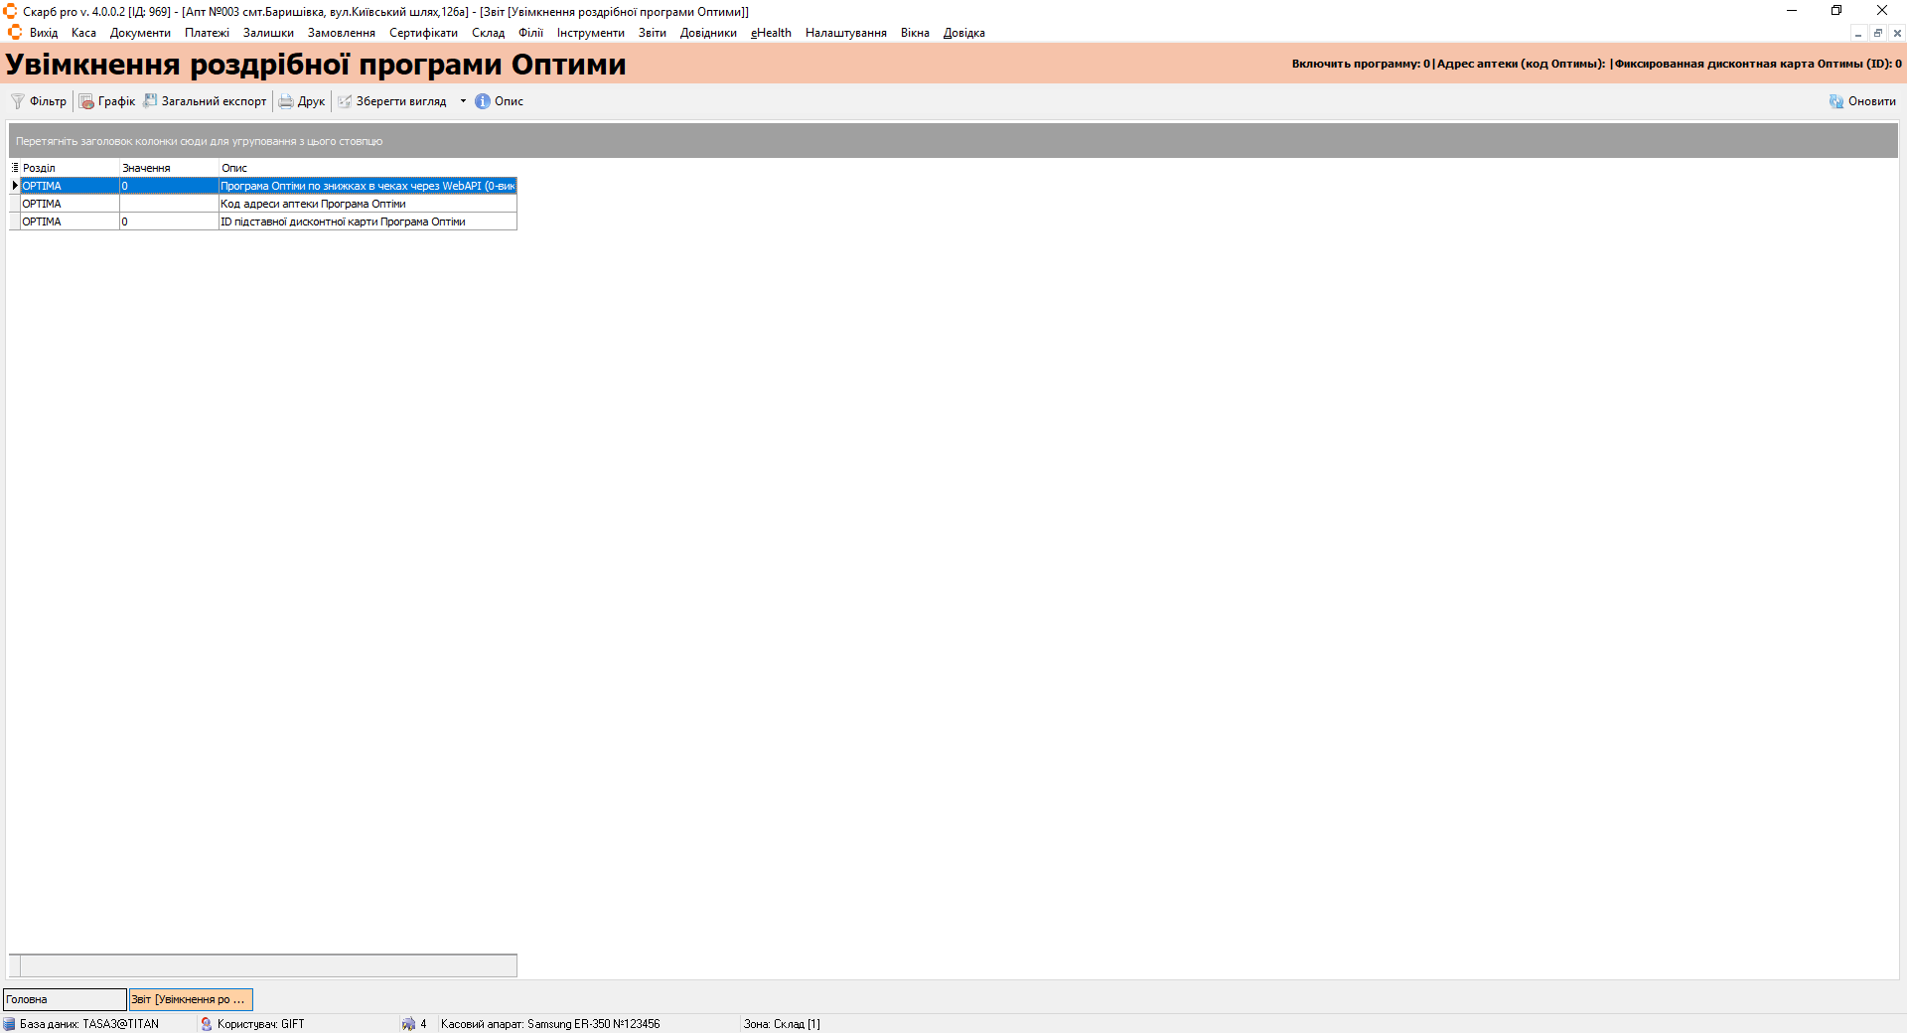Sort by the Розділ column header
The image size is (1907, 1033).
coord(70,168)
